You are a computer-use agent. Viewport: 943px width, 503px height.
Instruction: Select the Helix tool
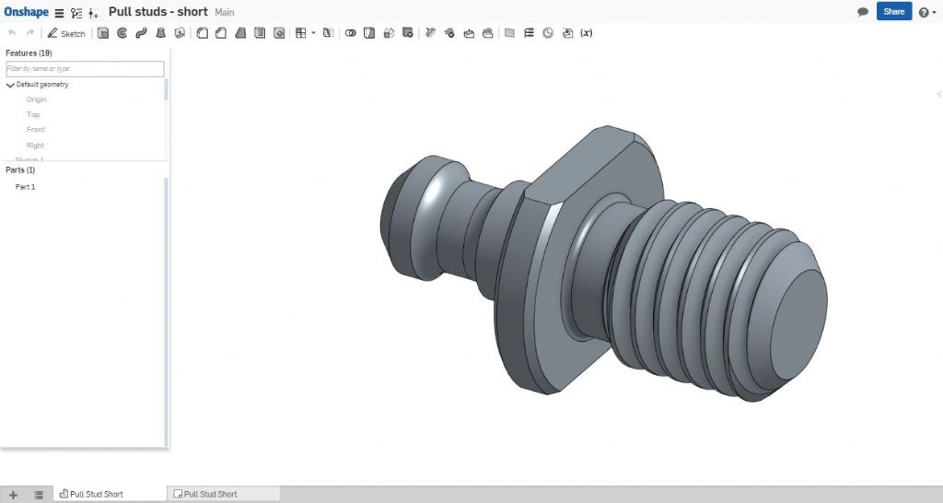pos(529,33)
